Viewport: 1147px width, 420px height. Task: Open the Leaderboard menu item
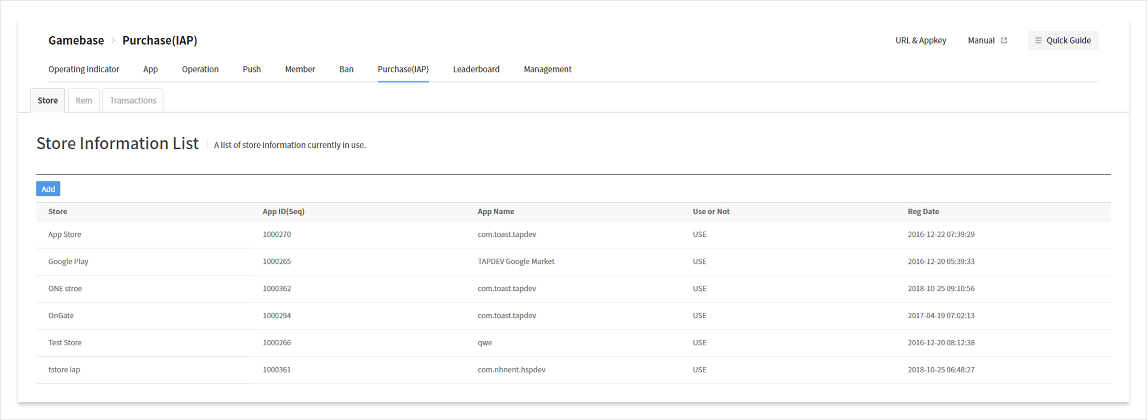(x=476, y=69)
